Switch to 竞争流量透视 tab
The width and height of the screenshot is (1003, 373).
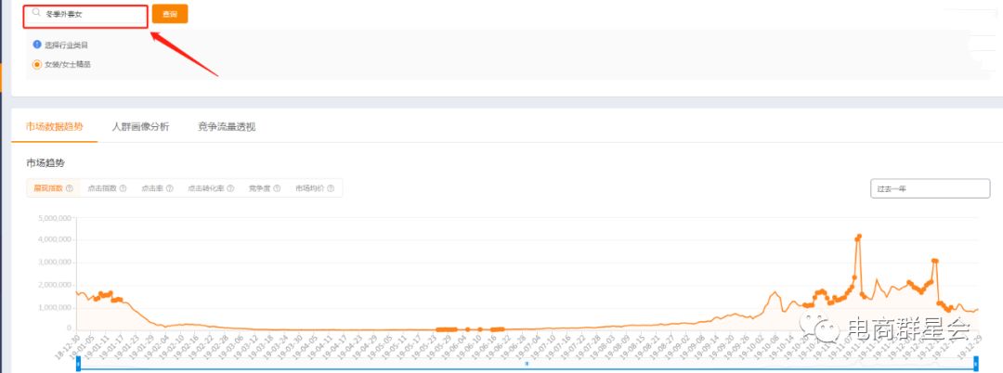coord(226,126)
